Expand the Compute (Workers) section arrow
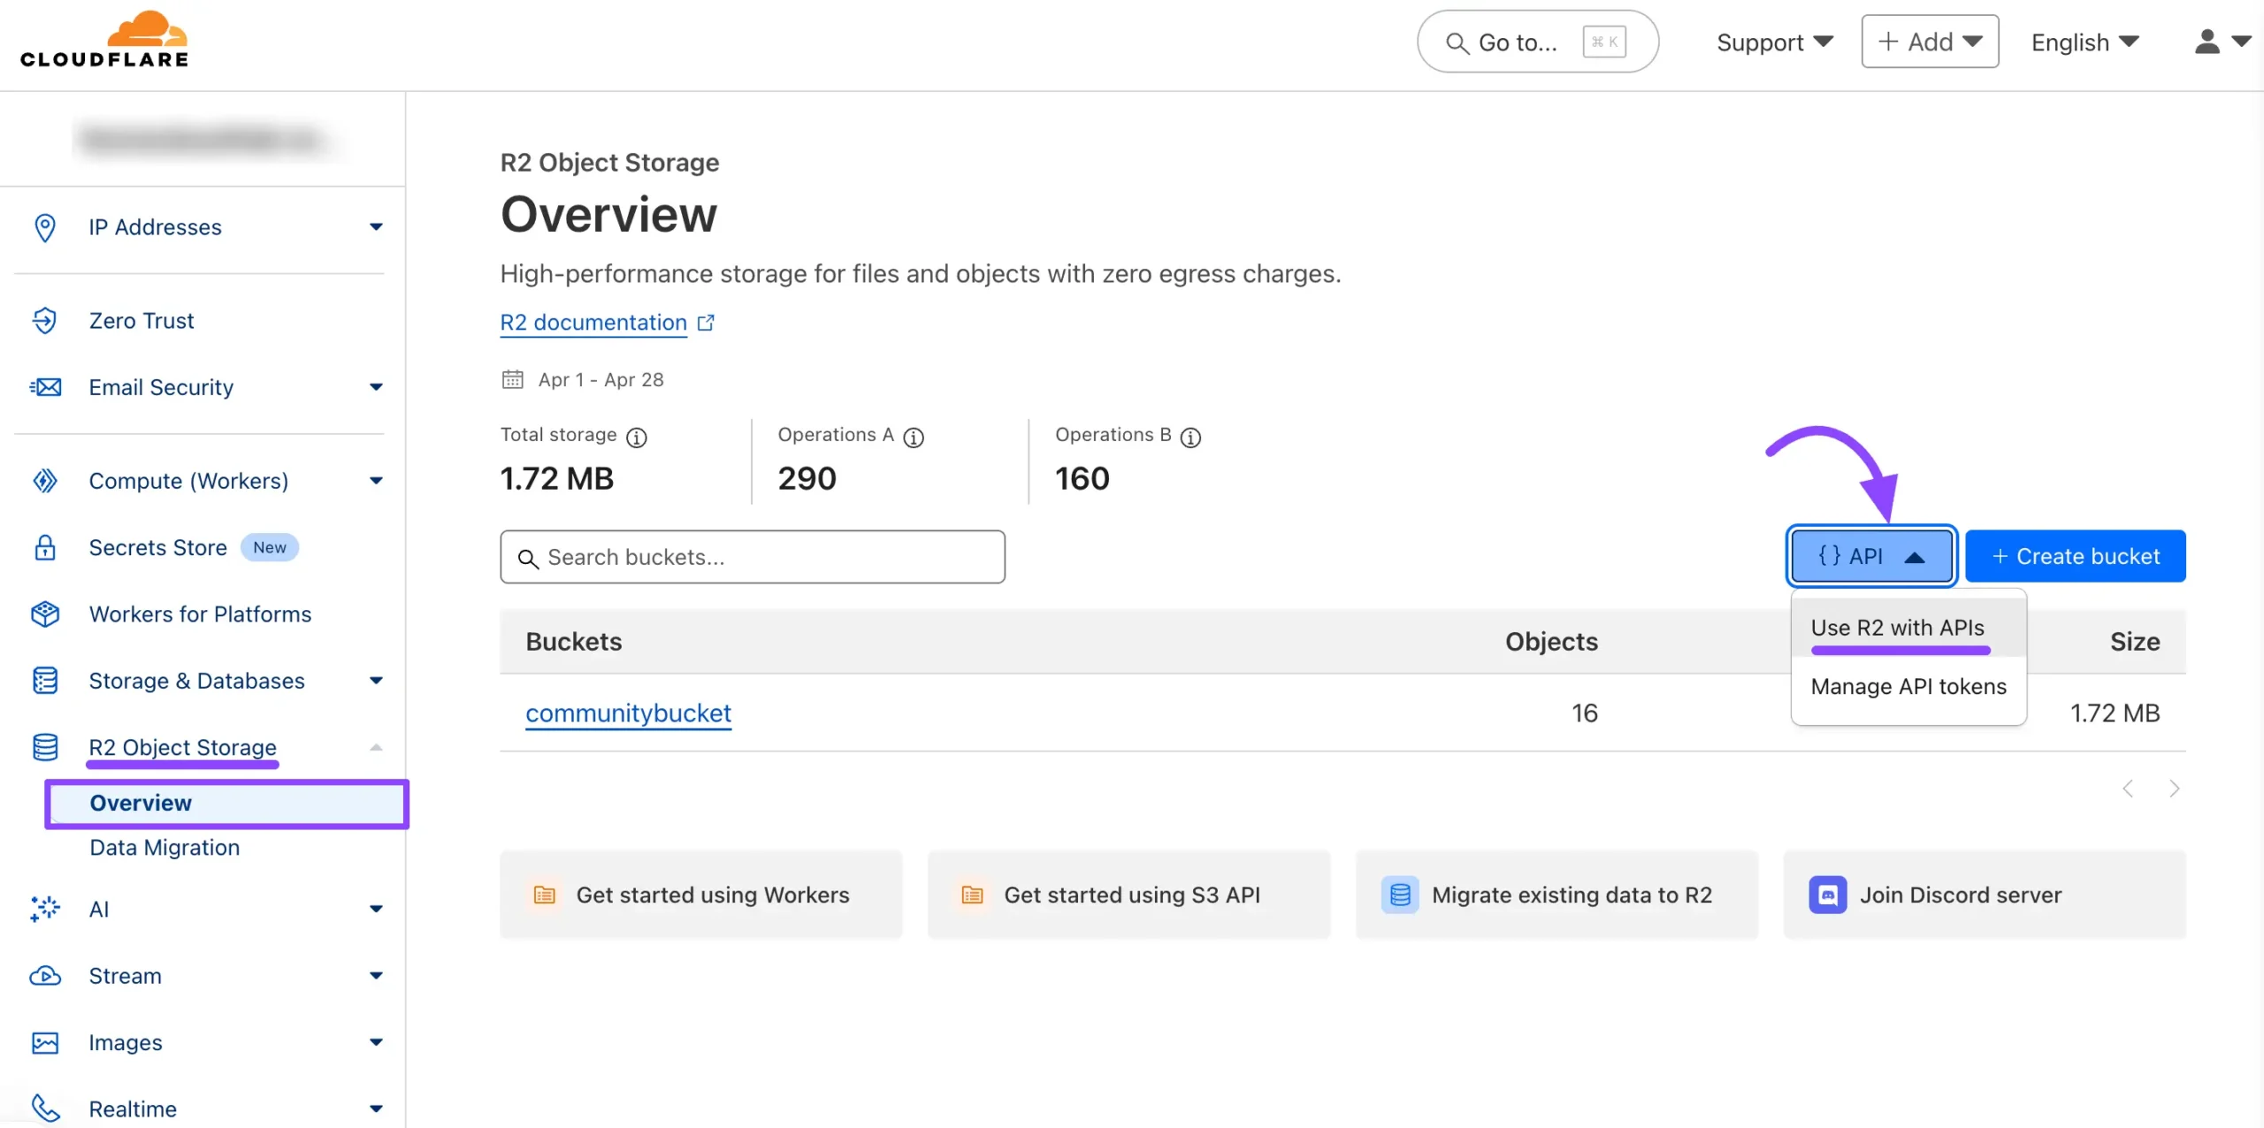This screenshot has height=1128, width=2264. (377, 481)
